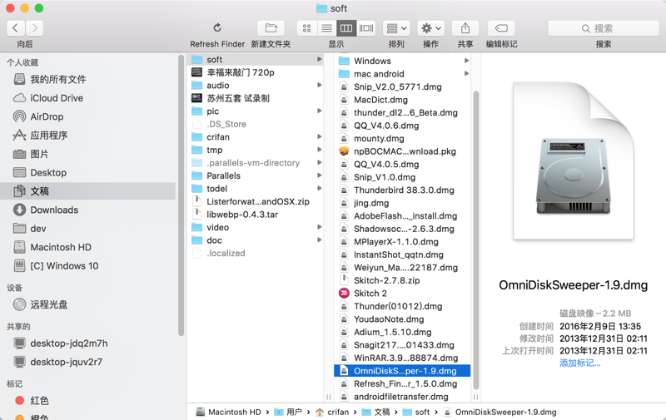Select Thunderbird 38.3.0.dmg file

(402, 190)
